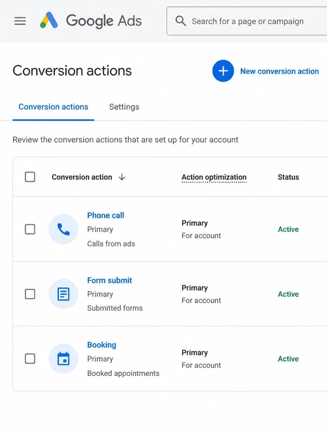Check the Form submit row checkbox

click(x=30, y=294)
